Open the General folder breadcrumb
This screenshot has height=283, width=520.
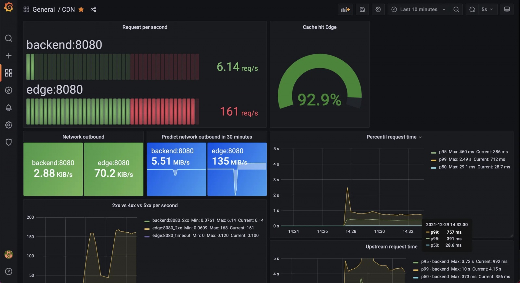(44, 9)
